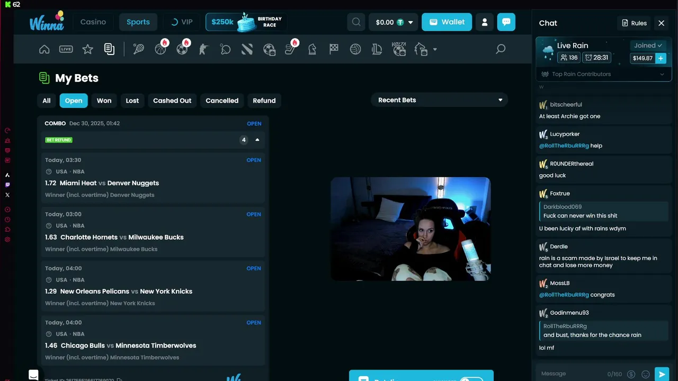Image resolution: width=678 pixels, height=381 pixels.
Task: Switch to the Sports tab
Action: [138, 22]
